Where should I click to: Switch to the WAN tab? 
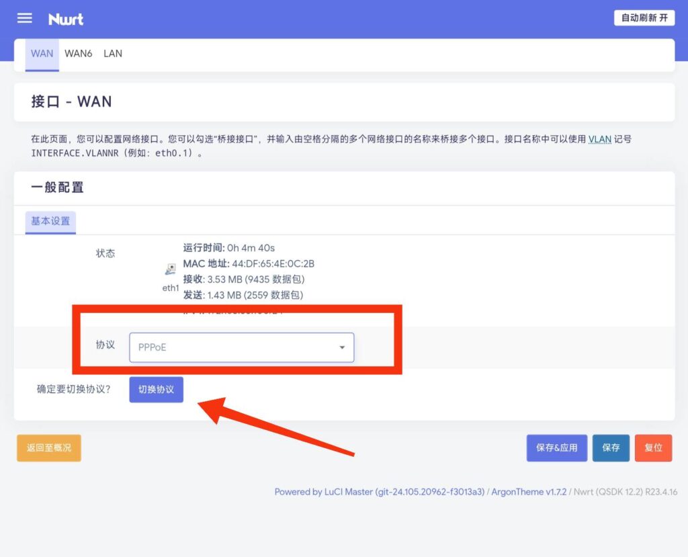[42, 54]
